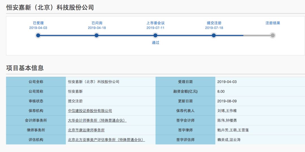Click the company full name value in the table
This screenshot has width=305, height=152.
[93, 82]
